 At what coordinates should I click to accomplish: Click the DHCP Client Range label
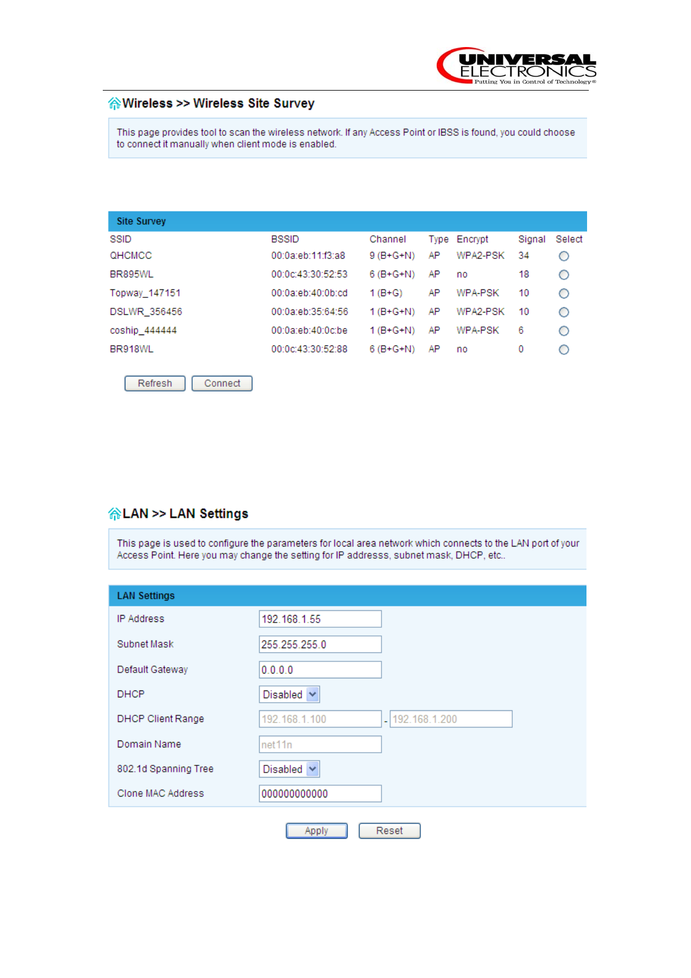(161, 719)
